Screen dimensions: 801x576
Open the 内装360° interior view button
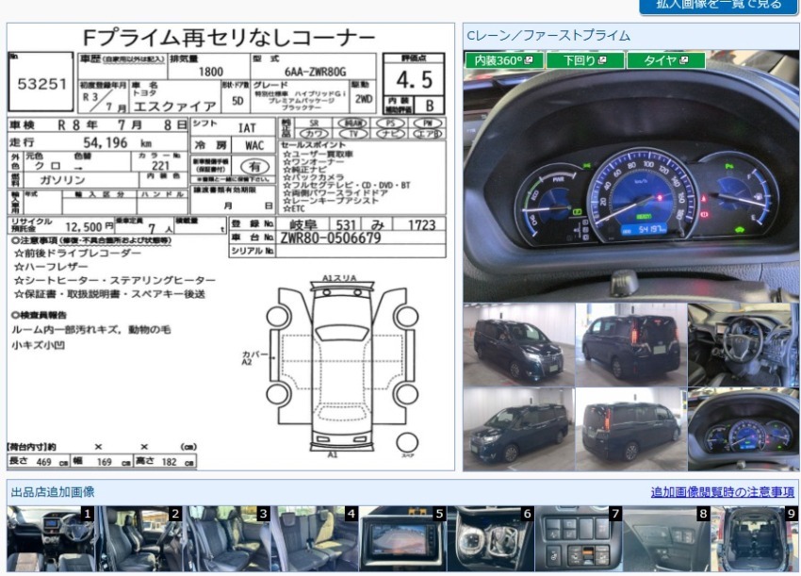(x=505, y=60)
